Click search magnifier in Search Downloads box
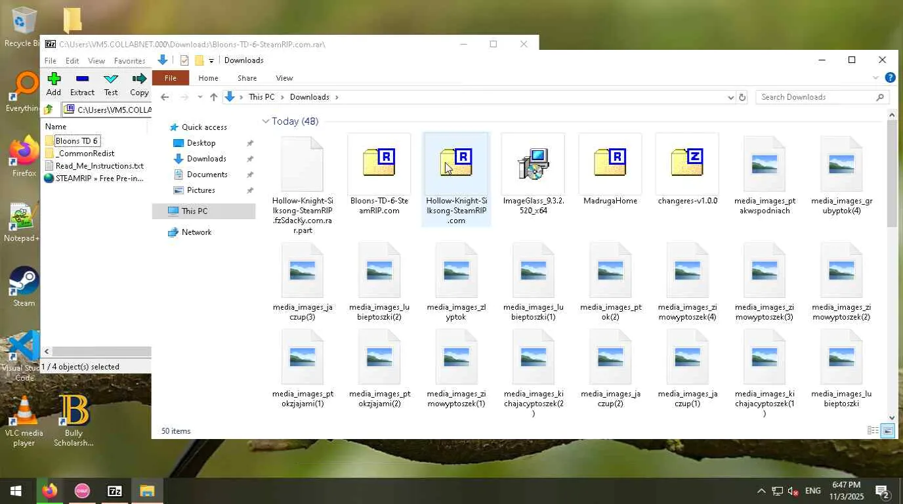The height and width of the screenshot is (504, 903). 880,97
